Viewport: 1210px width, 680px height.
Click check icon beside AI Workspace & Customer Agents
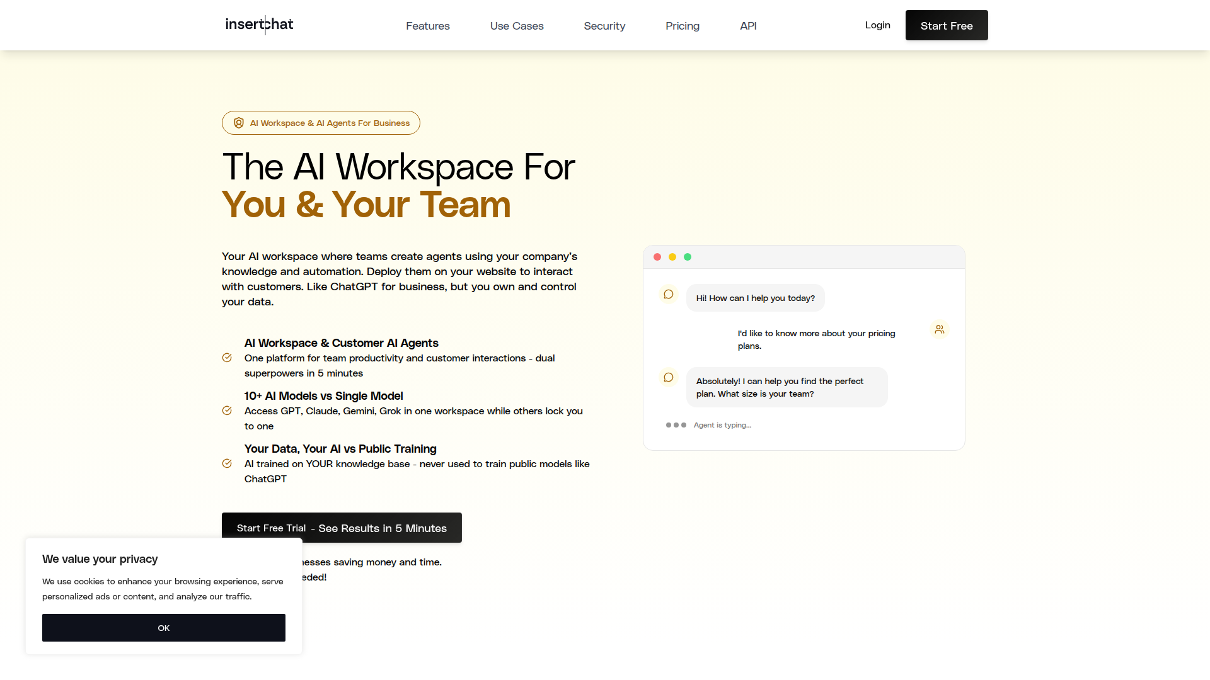pyautogui.click(x=227, y=358)
